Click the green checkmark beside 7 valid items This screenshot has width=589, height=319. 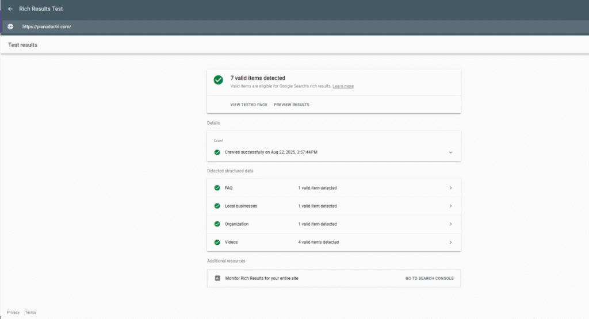[x=219, y=80]
